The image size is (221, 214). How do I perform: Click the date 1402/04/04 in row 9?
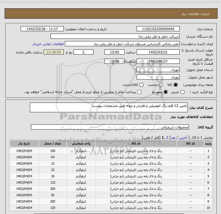click(24, 201)
